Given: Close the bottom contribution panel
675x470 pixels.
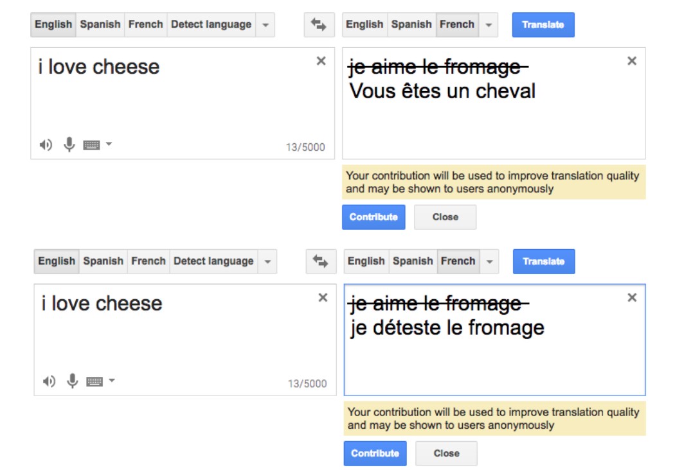Looking at the screenshot, I should tap(446, 453).
